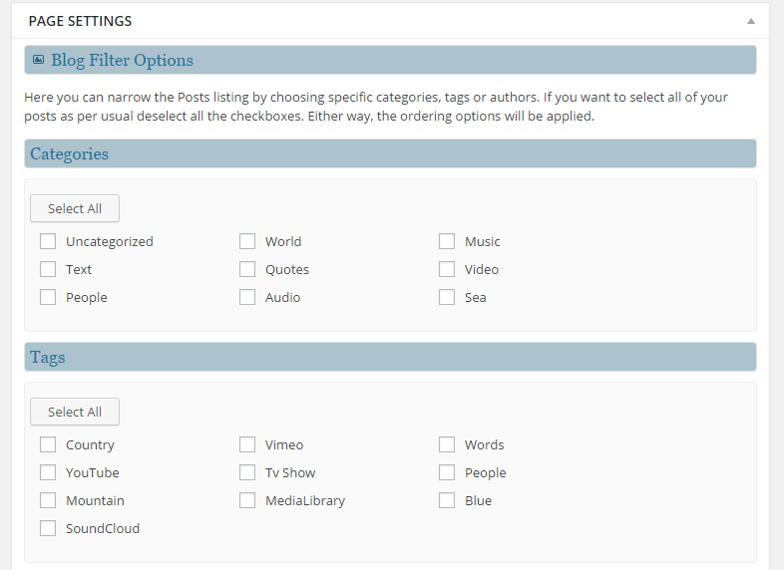Image resolution: width=784 pixels, height=570 pixels.
Task: Click the Tags section header bar
Action: coord(389,357)
